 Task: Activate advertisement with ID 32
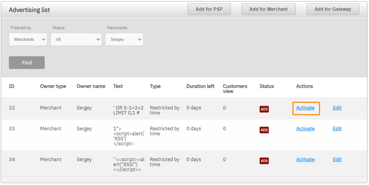305,108
